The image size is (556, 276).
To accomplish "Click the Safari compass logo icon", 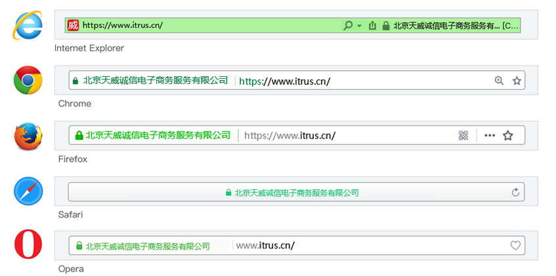I will click(28, 191).
